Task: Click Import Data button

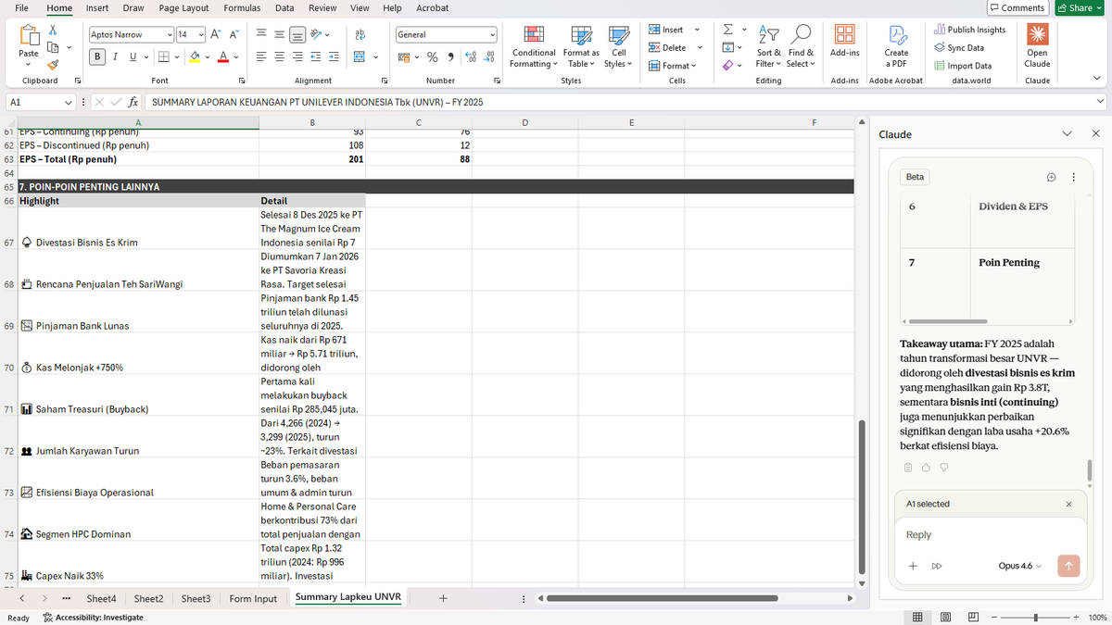Action: click(963, 66)
